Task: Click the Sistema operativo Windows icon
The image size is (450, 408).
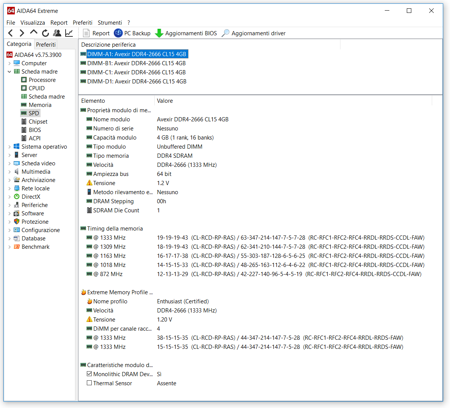Action: tap(17, 146)
